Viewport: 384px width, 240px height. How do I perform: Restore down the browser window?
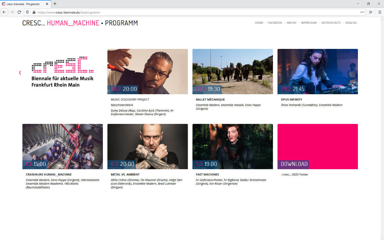368,4
